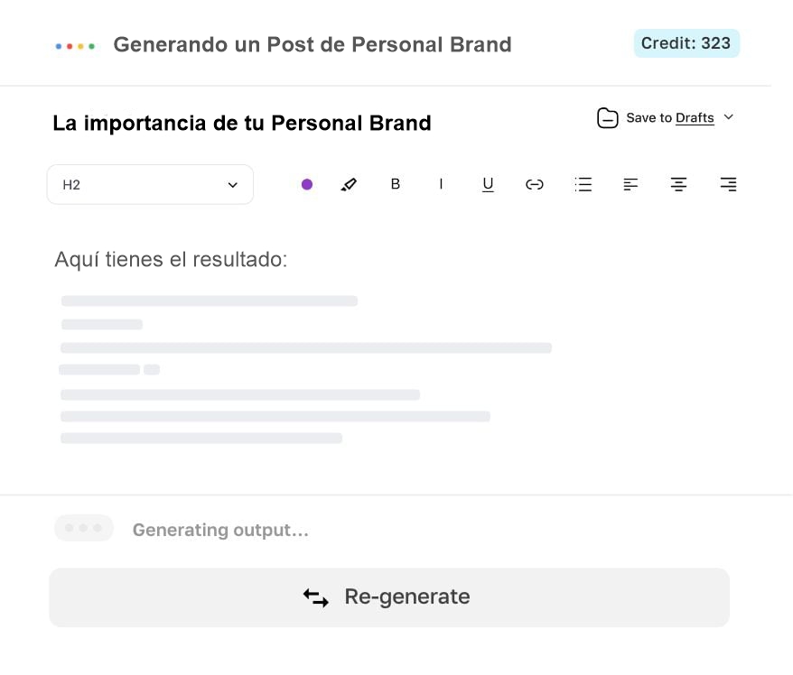Viewport: 793px width, 675px height.
Task: Select the highlighter tool in the toolbar
Action: click(350, 184)
